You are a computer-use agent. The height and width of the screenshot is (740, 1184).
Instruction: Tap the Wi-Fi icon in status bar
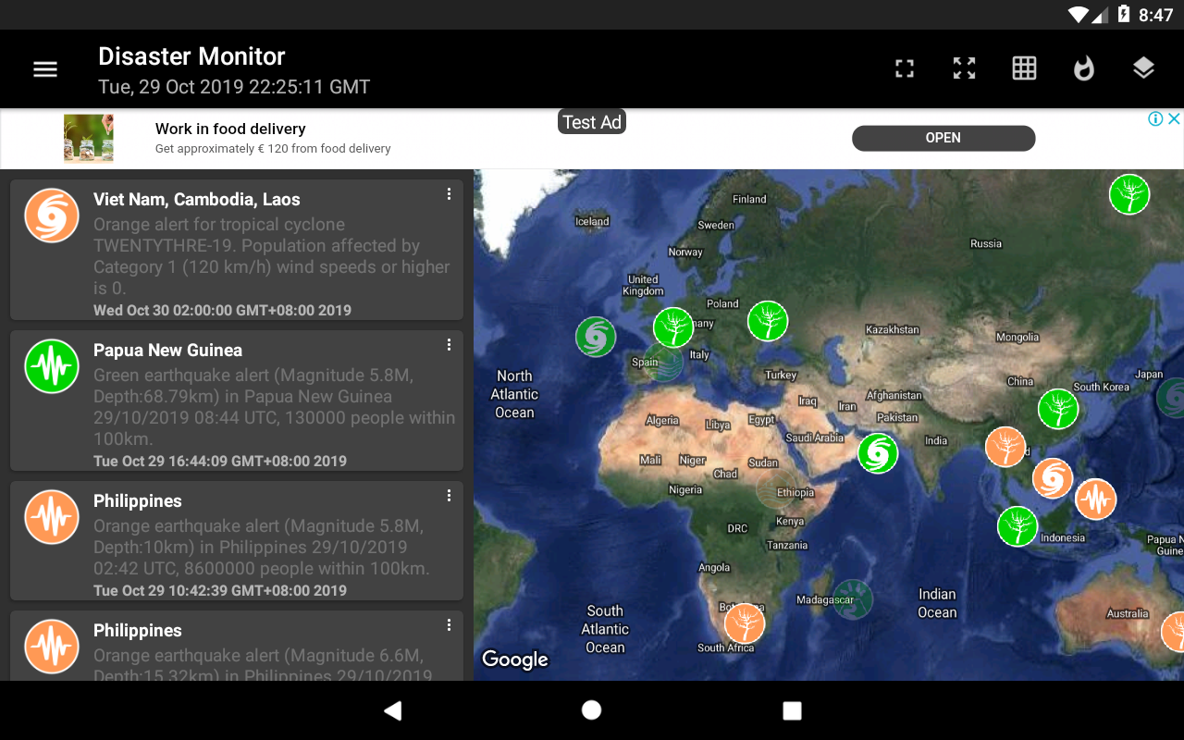pos(1079,15)
